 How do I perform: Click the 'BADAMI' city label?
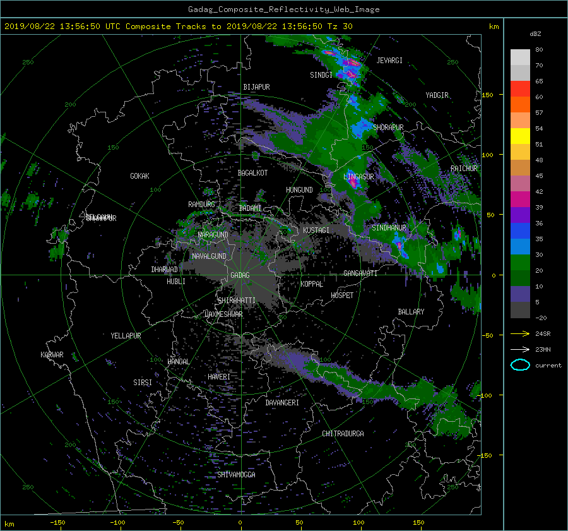coord(250,208)
